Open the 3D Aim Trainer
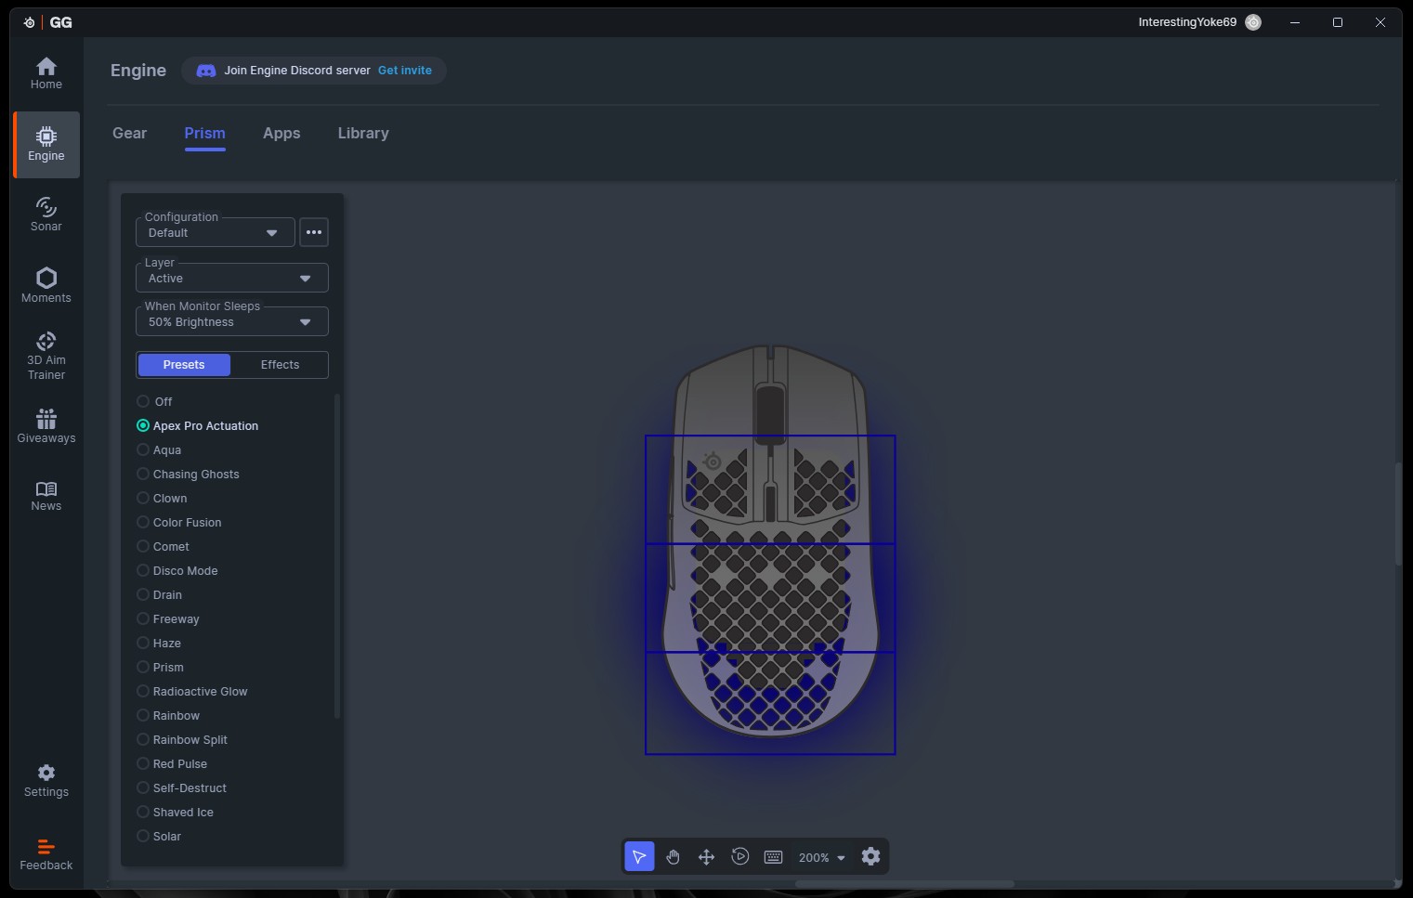 [46, 357]
